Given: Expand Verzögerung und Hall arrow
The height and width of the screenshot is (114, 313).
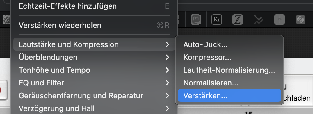Looking at the screenshot, I should 167,108.
